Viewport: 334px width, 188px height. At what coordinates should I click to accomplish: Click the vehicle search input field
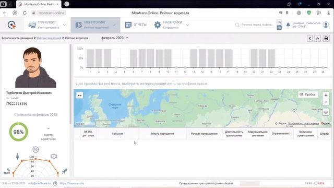257,25
